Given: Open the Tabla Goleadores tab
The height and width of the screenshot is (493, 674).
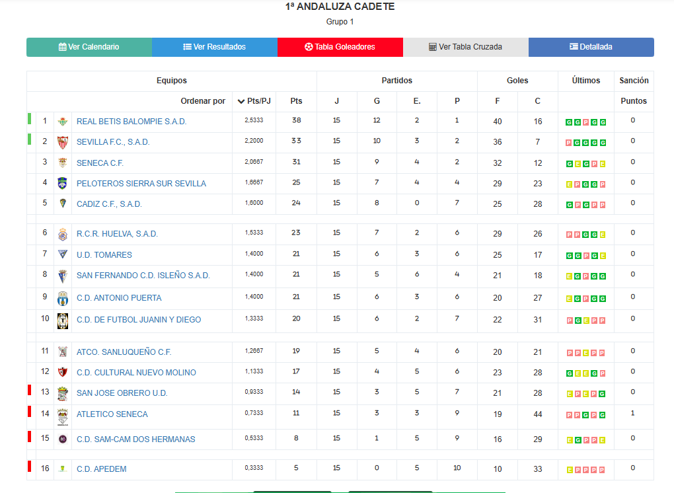Looking at the screenshot, I should click(x=340, y=47).
